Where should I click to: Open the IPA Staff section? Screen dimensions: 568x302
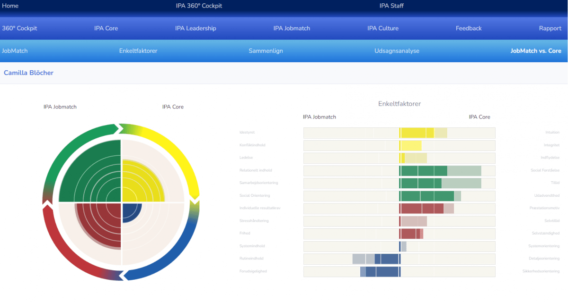point(391,6)
